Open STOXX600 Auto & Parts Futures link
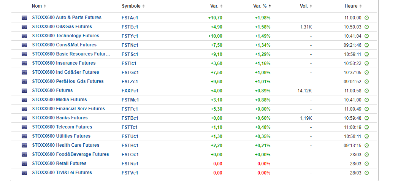This screenshot has height=187, width=398. [67, 17]
